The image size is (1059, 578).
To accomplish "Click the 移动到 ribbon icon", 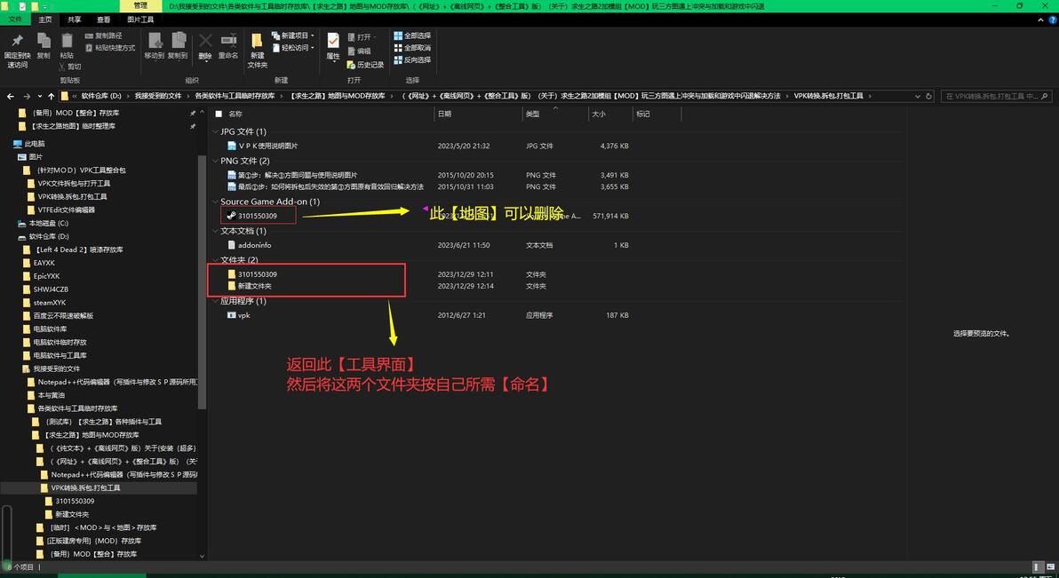I will click(155, 41).
